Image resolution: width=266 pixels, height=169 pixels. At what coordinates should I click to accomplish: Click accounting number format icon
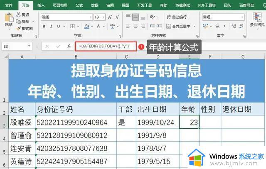click(205, 26)
